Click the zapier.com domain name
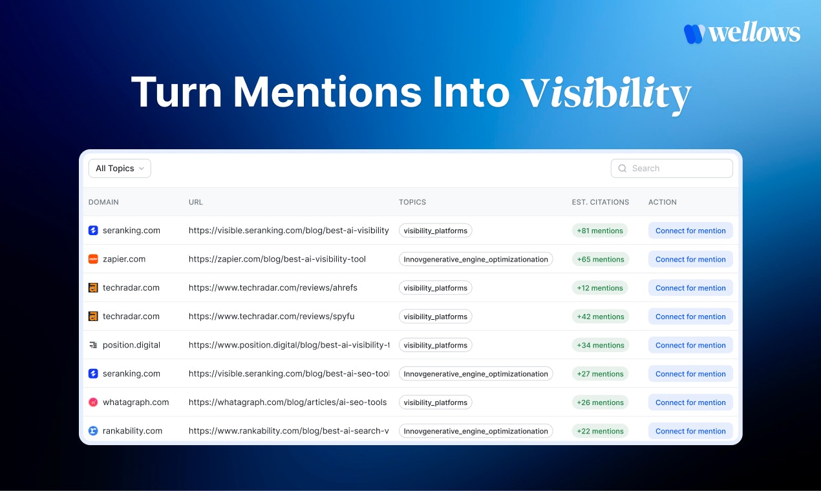 (124, 259)
